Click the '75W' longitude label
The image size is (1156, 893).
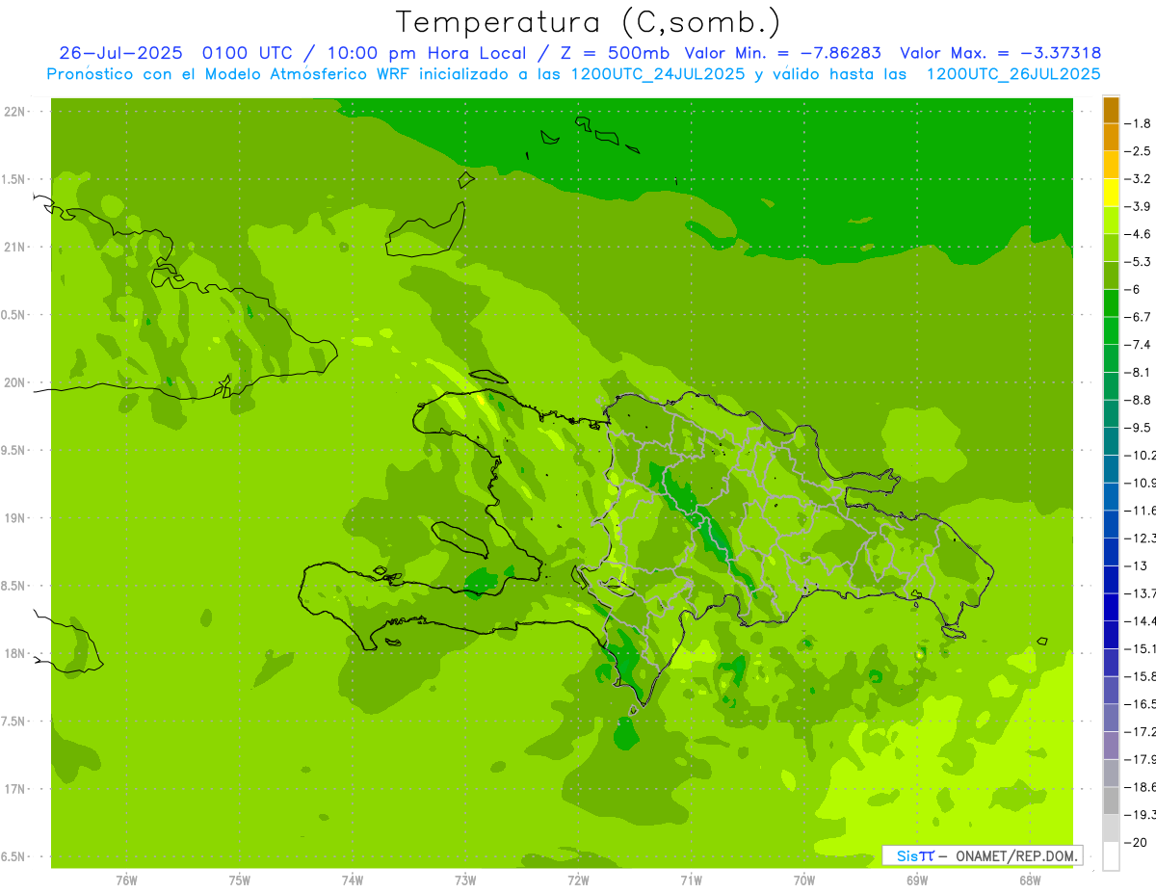click(x=239, y=880)
